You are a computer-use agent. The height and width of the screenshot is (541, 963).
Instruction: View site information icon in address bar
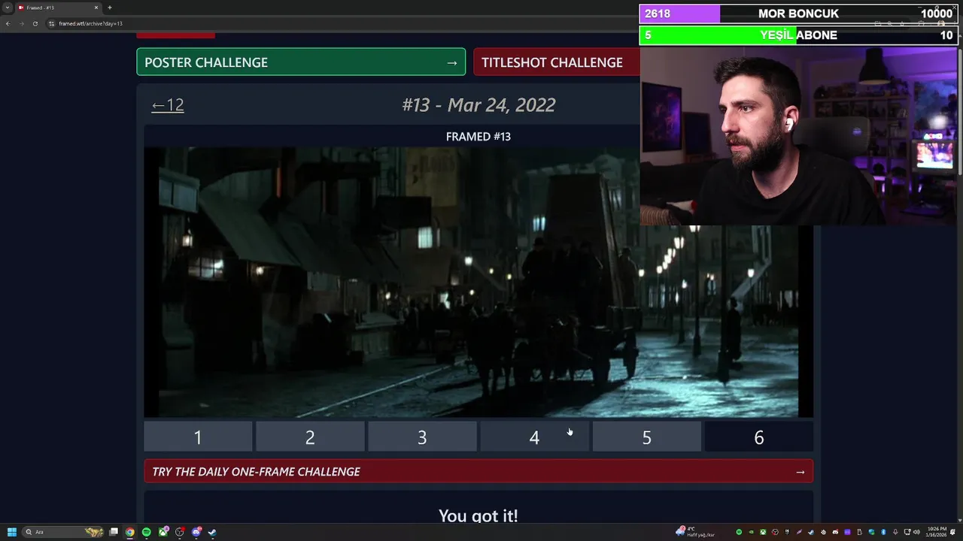point(52,23)
